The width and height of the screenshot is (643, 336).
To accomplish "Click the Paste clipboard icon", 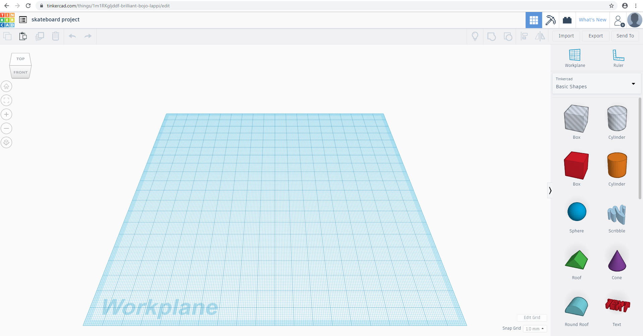I will 23,36.
